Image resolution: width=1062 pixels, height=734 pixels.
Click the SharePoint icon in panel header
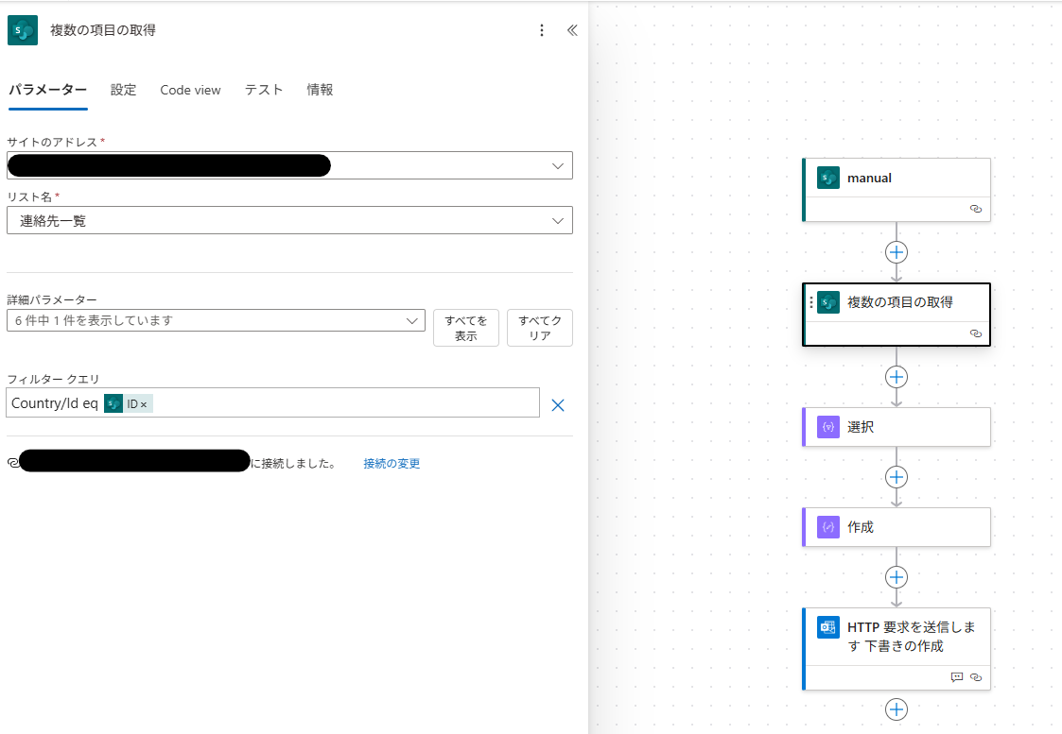[23, 30]
